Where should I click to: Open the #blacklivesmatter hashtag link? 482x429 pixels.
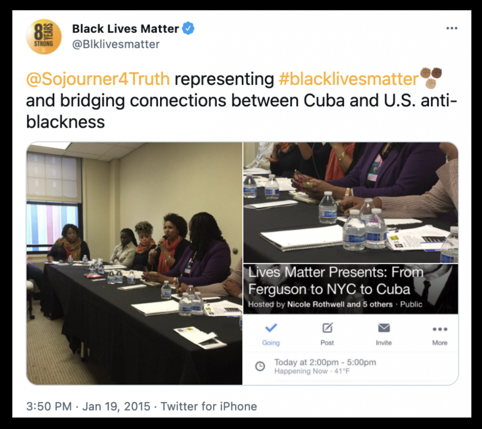pyautogui.click(x=349, y=79)
